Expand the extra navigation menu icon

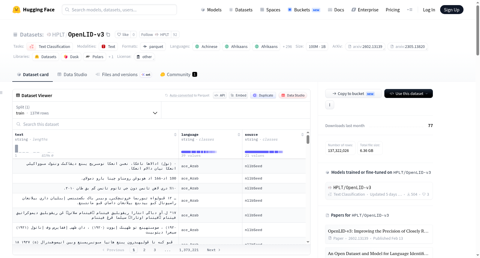tap(409, 10)
